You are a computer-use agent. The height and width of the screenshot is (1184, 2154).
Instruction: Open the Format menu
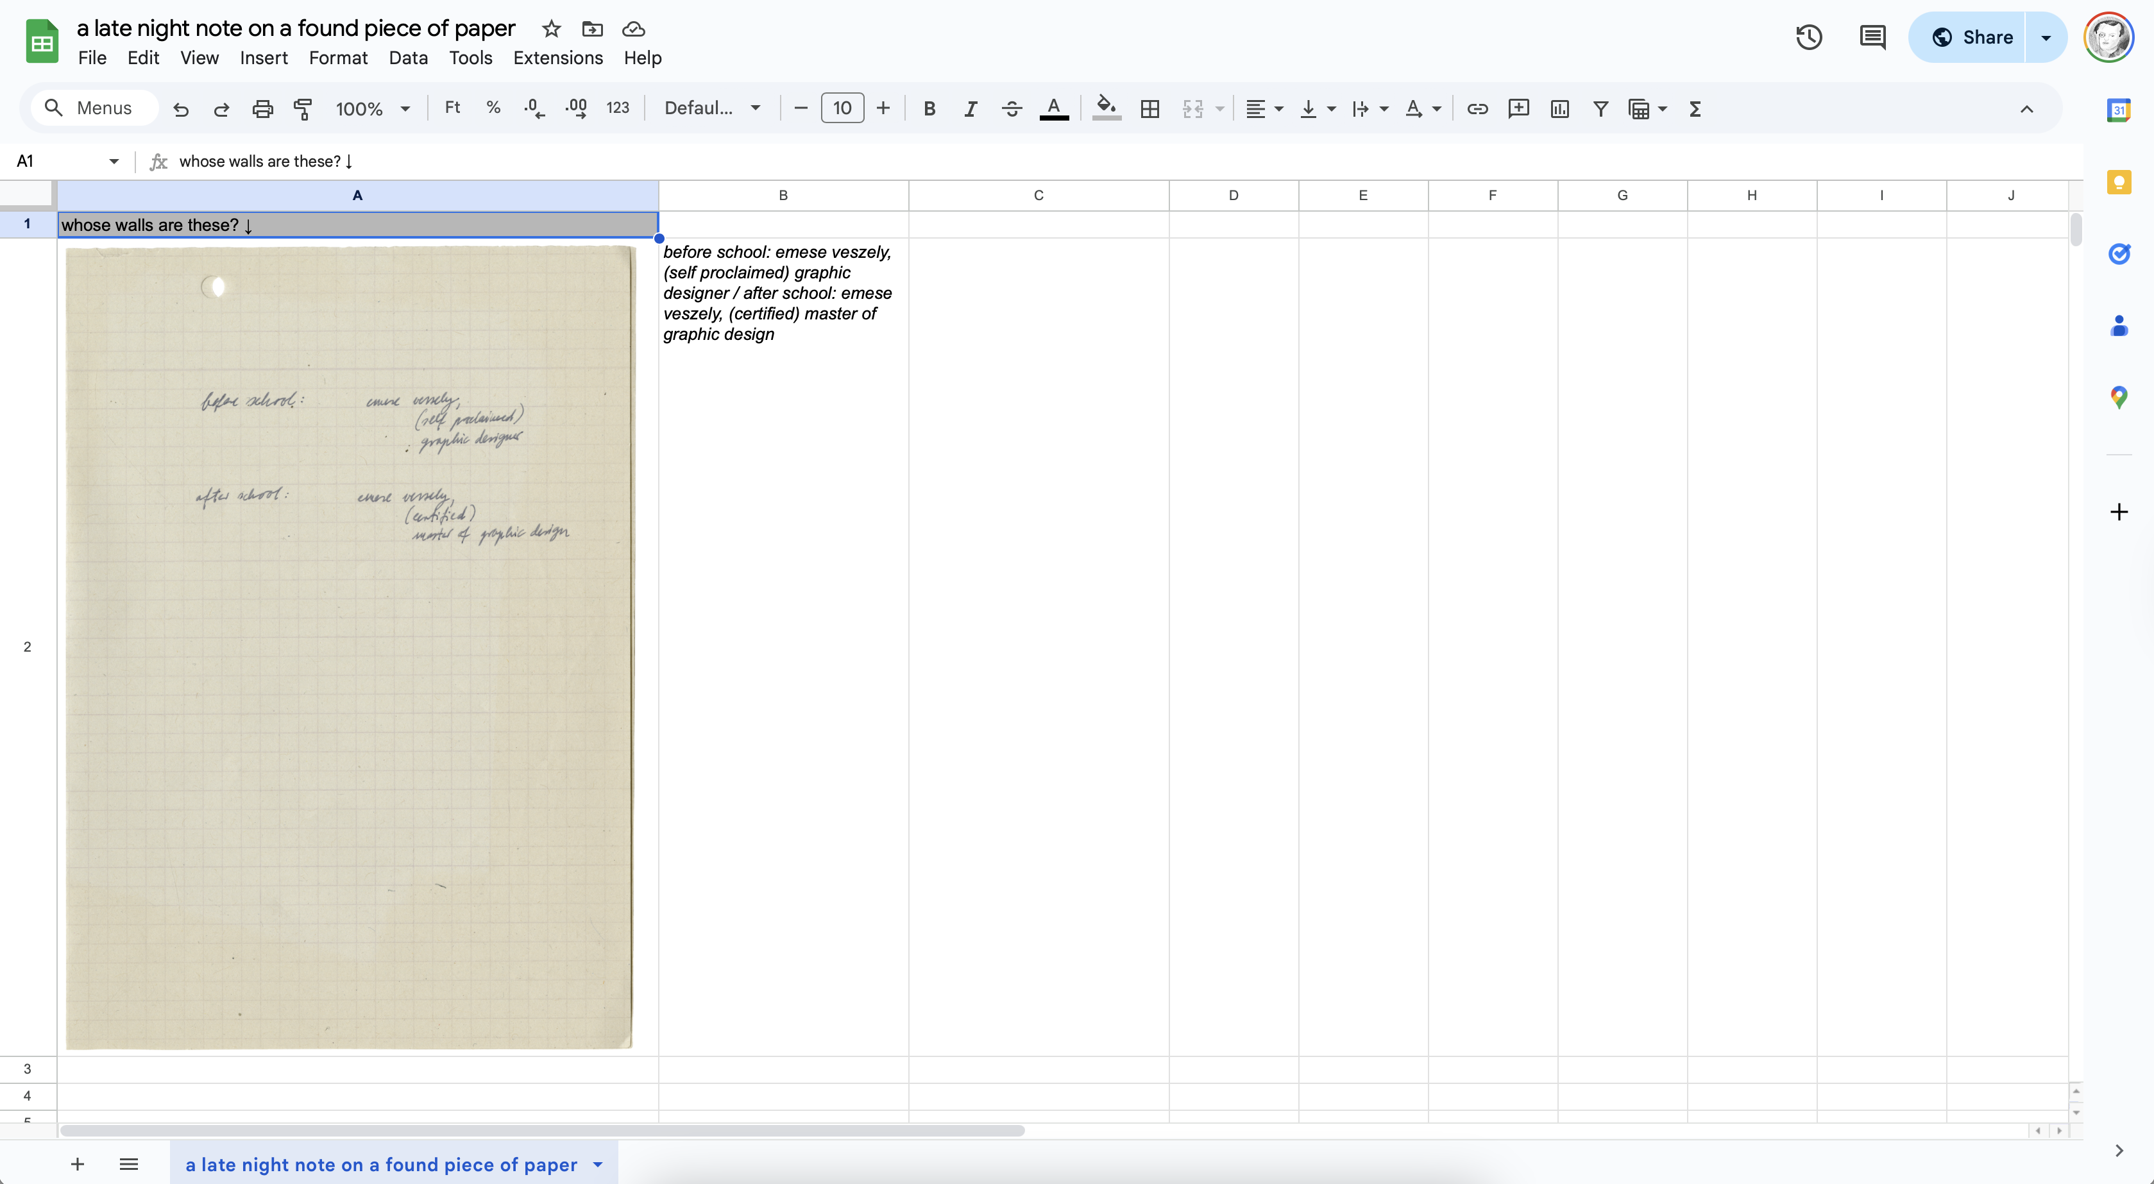[x=338, y=58]
